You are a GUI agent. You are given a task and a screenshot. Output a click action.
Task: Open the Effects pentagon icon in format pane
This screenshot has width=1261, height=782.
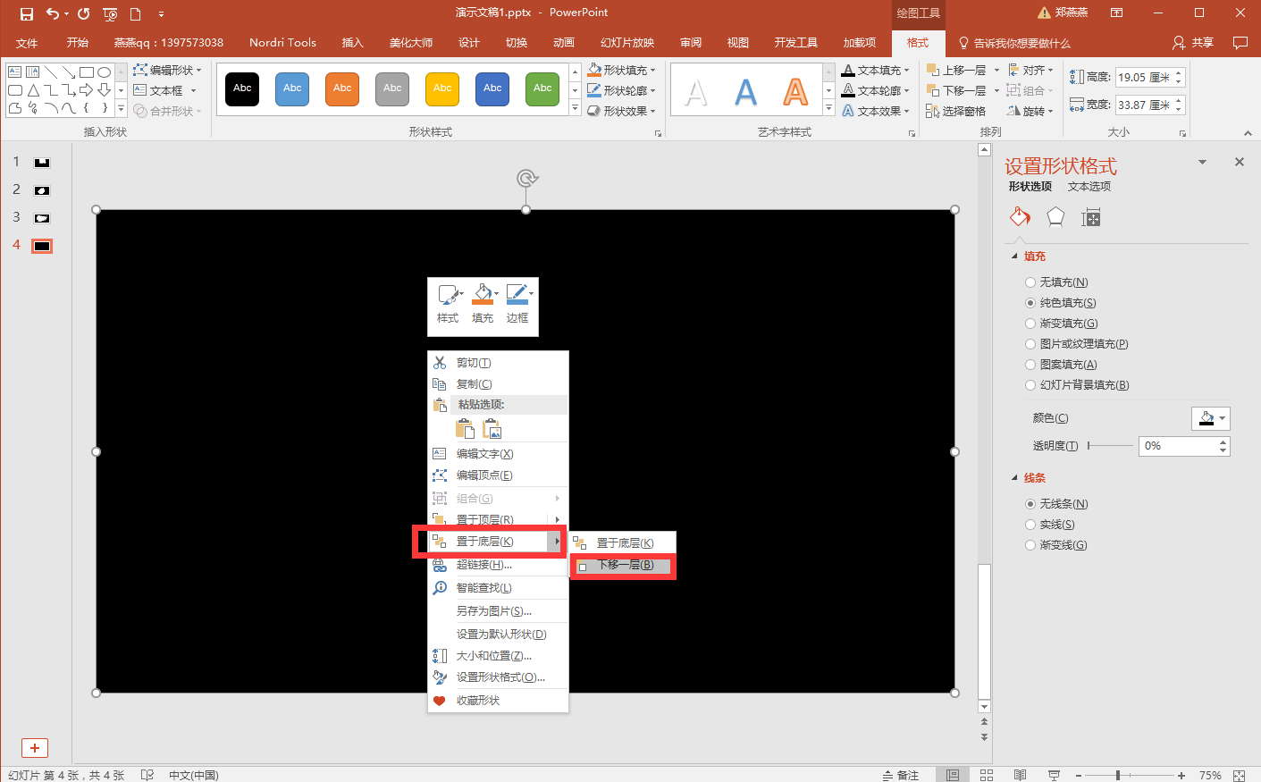pos(1055,217)
